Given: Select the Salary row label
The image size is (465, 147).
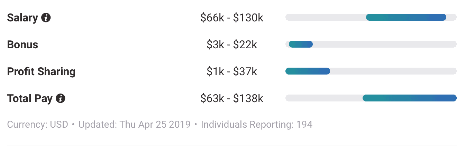Looking at the screenshot, I should tap(22, 18).
